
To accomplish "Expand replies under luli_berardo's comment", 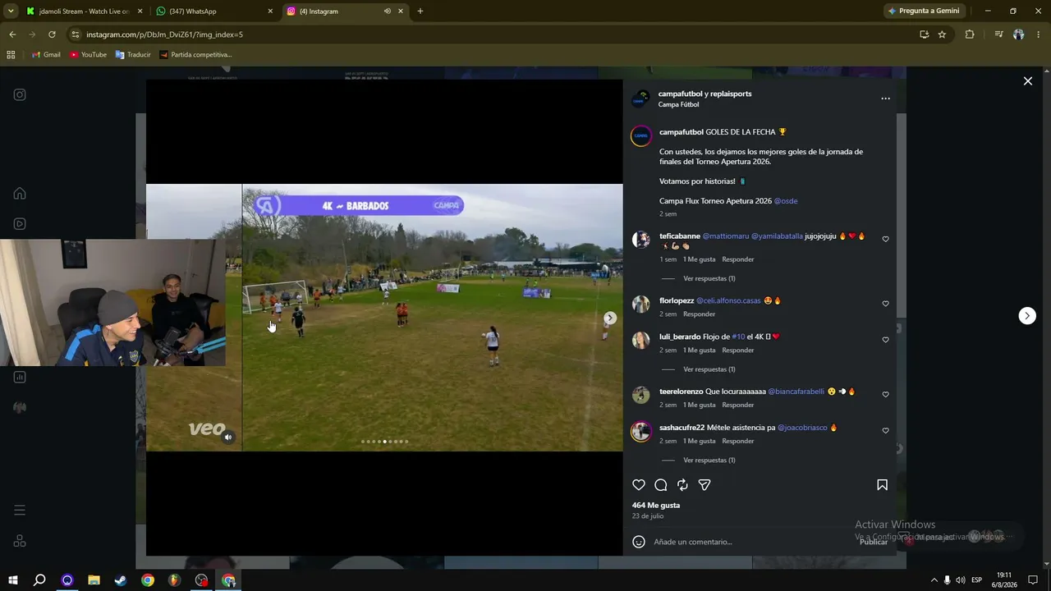I will pos(709,369).
